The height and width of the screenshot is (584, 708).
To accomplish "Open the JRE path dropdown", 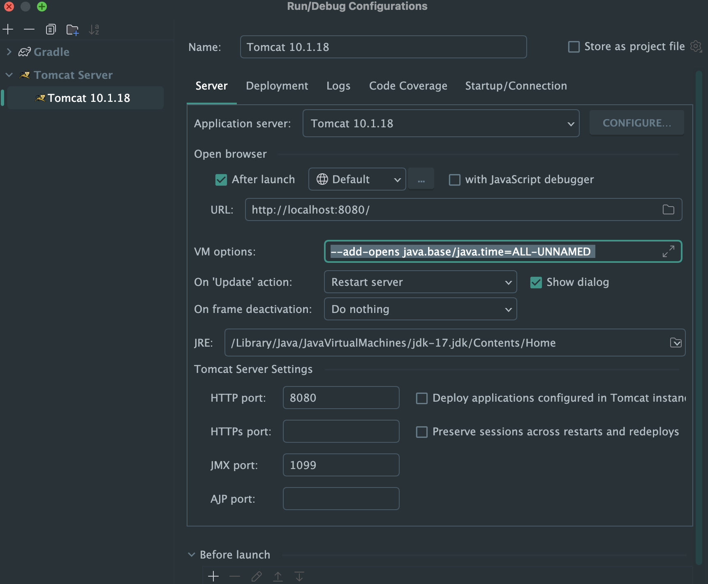I will tap(676, 343).
